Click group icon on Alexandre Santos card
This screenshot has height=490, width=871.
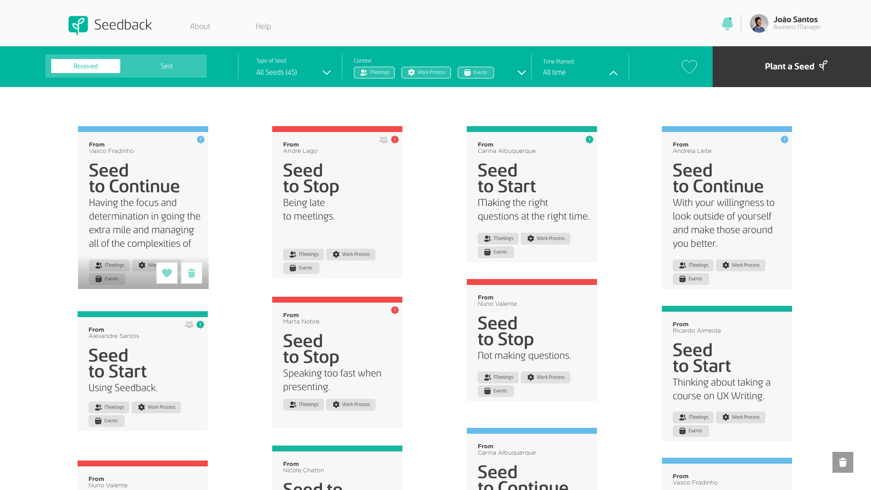pyautogui.click(x=189, y=325)
